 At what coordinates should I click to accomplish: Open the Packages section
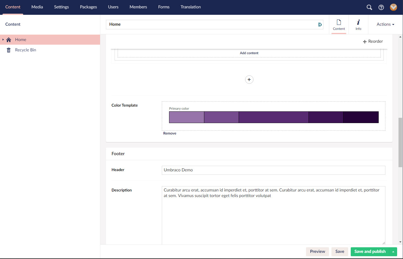pos(88,7)
